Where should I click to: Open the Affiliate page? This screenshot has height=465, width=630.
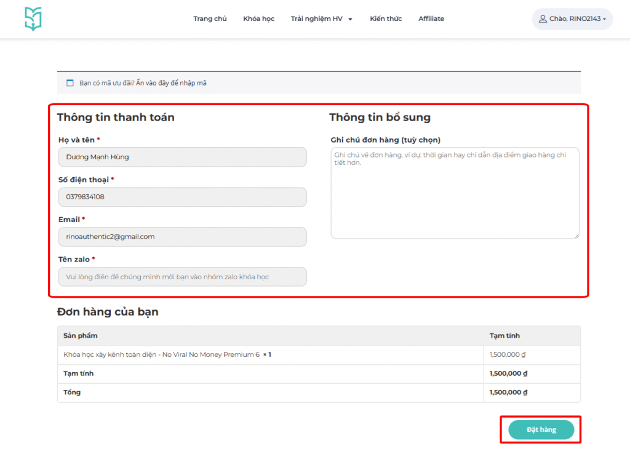click(x=431, y=19)
